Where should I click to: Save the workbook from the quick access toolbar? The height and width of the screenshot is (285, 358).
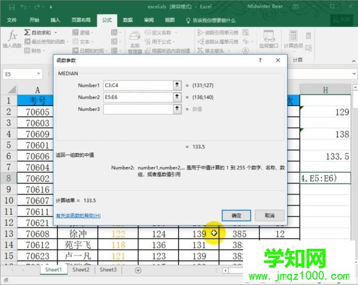tap(12, 7)
